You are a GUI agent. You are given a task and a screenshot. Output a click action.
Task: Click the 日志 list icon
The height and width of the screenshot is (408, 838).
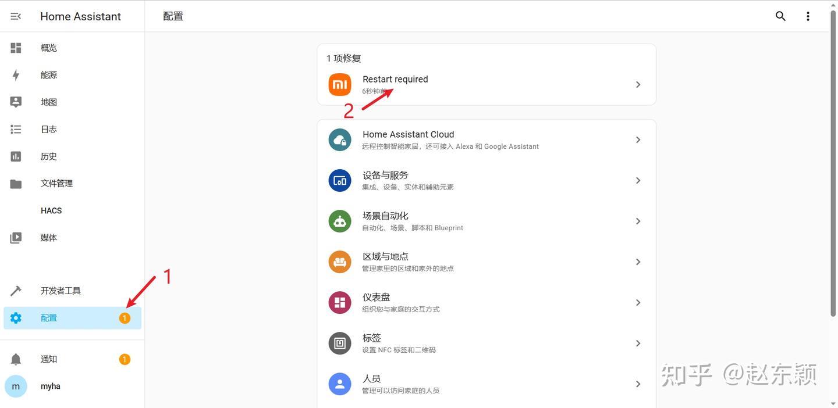pyautogui.click(x=16, y=129)
